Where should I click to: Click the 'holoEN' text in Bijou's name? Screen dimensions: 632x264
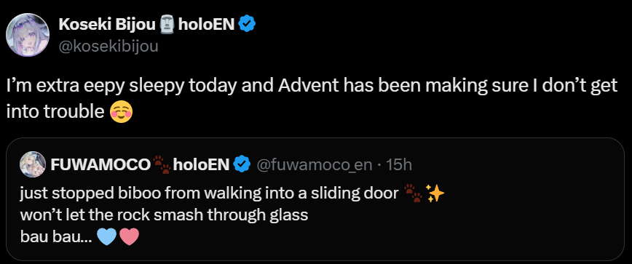pos(206,25)
